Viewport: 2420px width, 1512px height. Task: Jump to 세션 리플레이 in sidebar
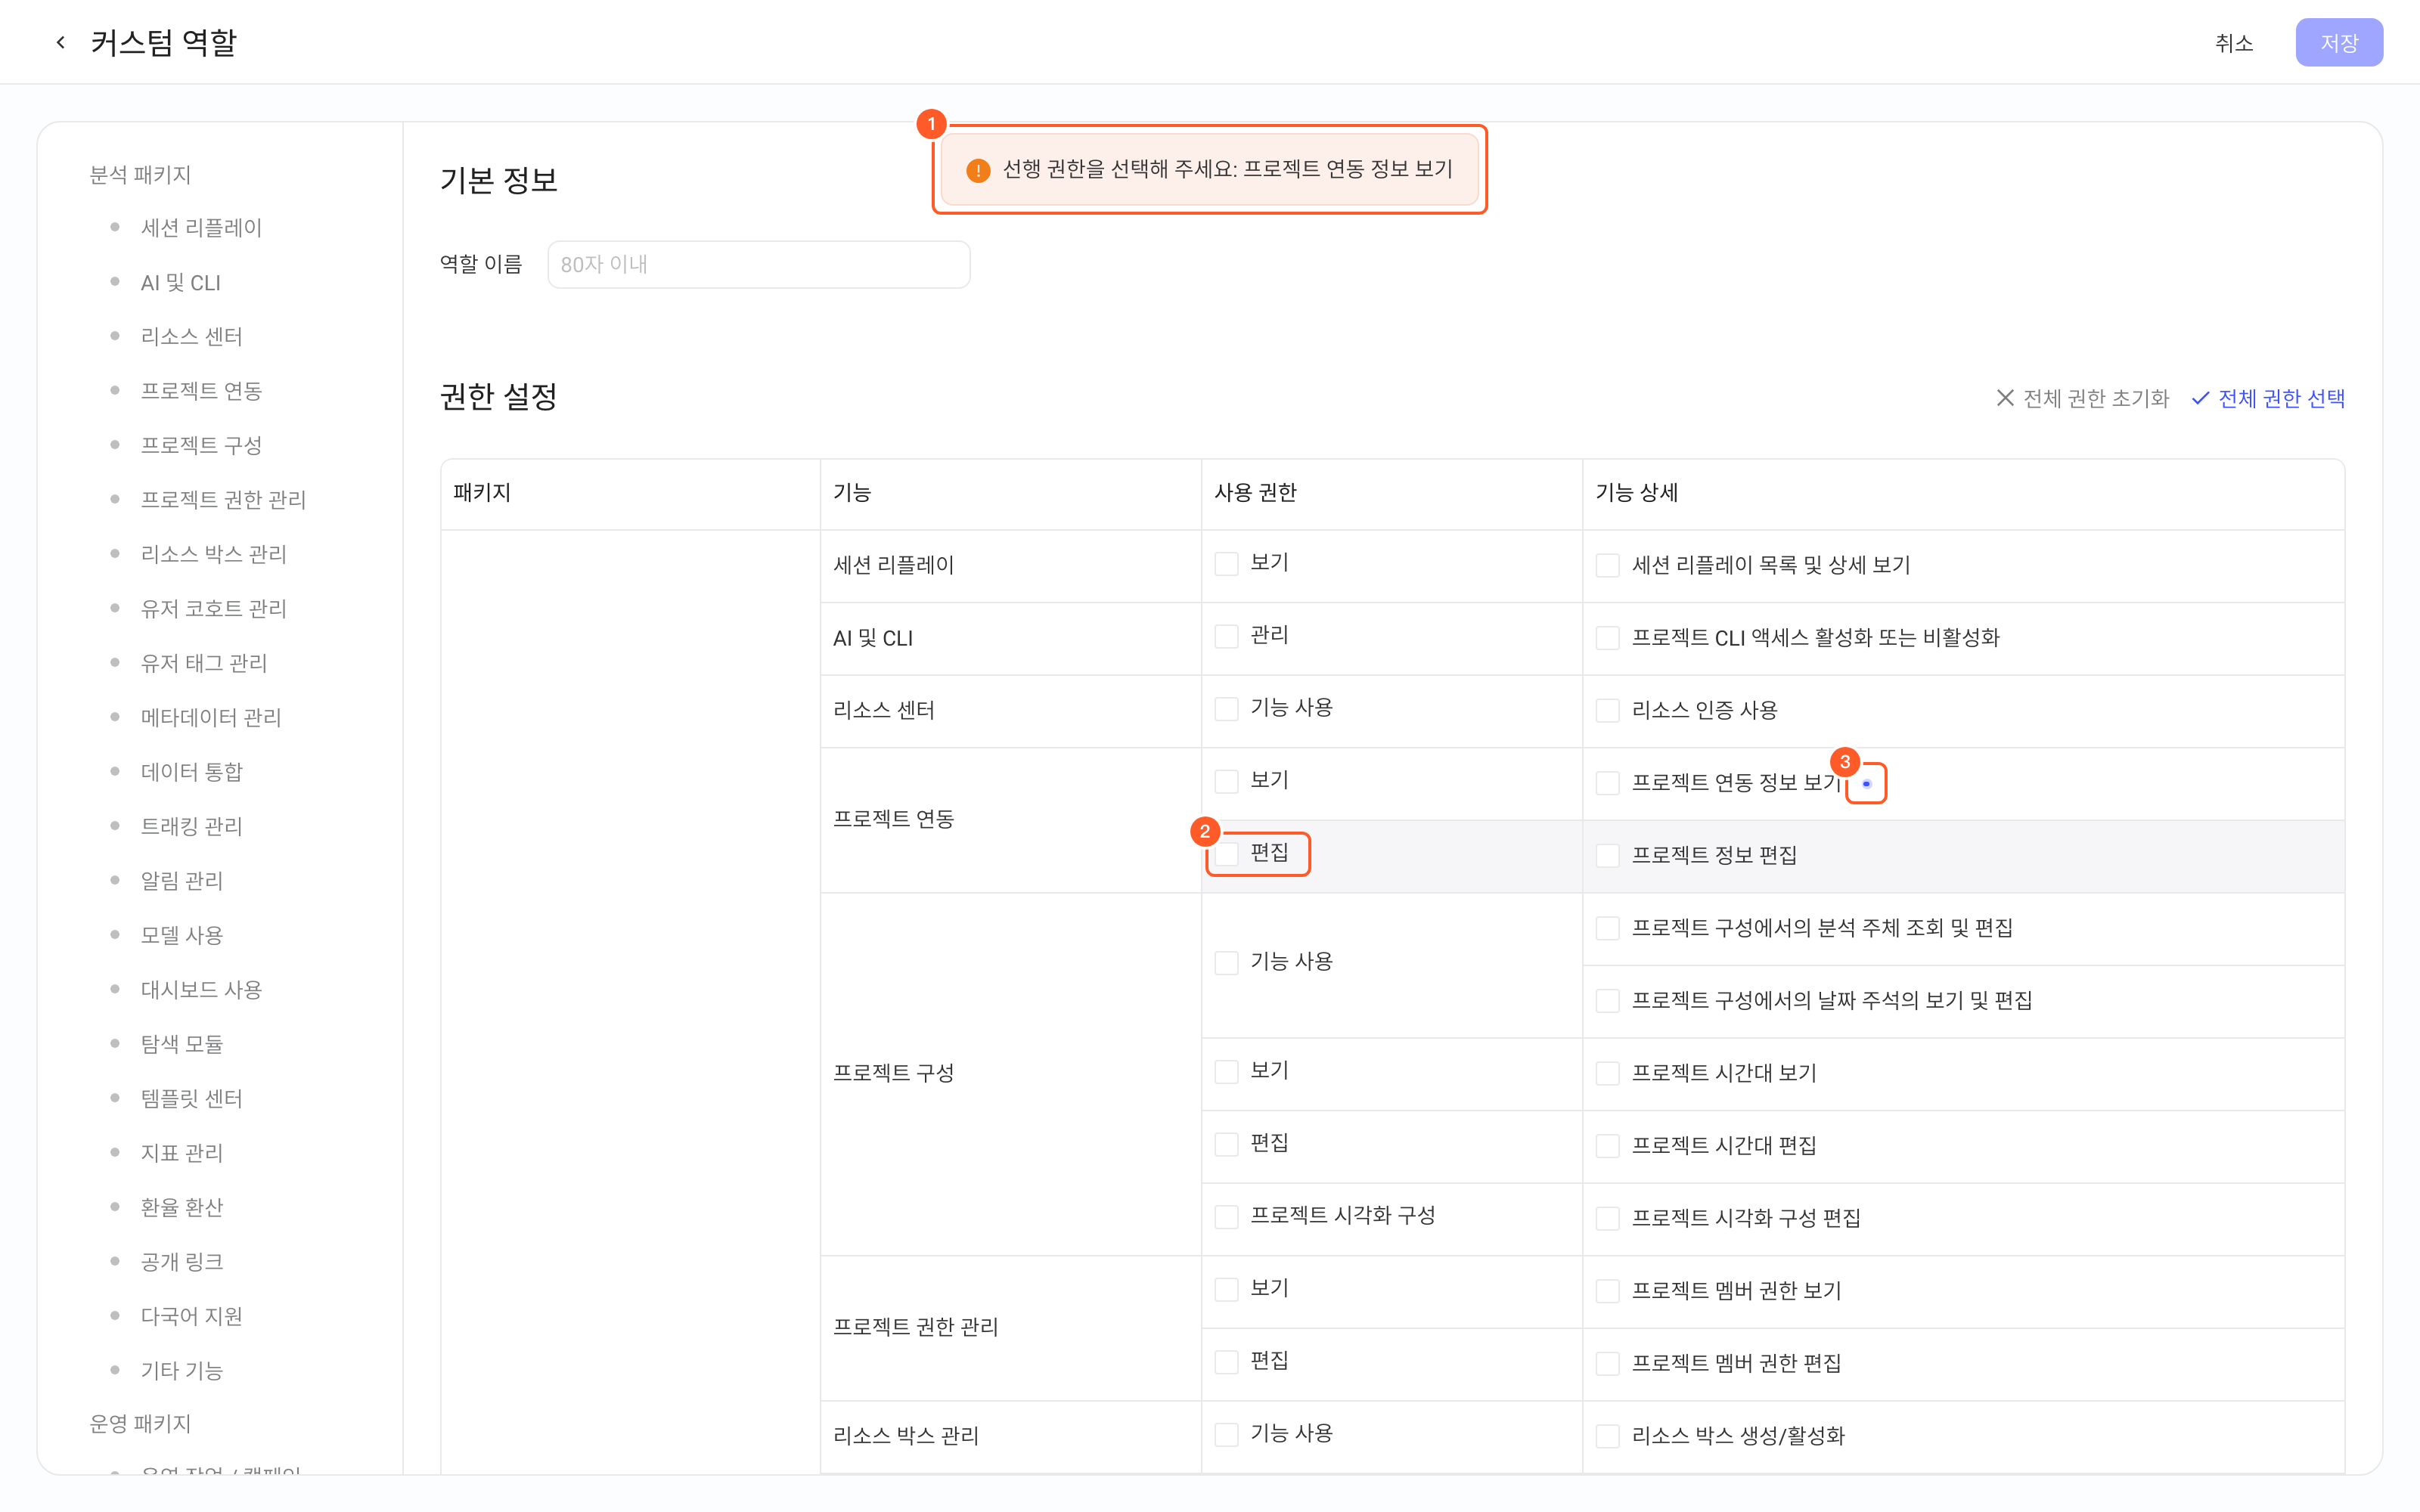click(x=201, y=228)
